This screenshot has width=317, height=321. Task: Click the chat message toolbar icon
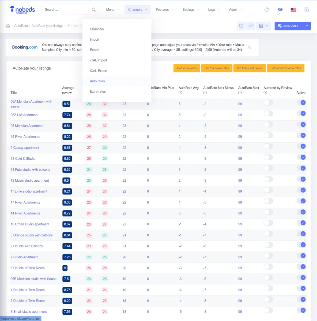(251, 26)
